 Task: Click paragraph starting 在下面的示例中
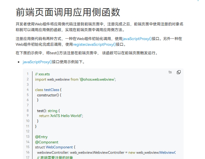tap(87, 53)
